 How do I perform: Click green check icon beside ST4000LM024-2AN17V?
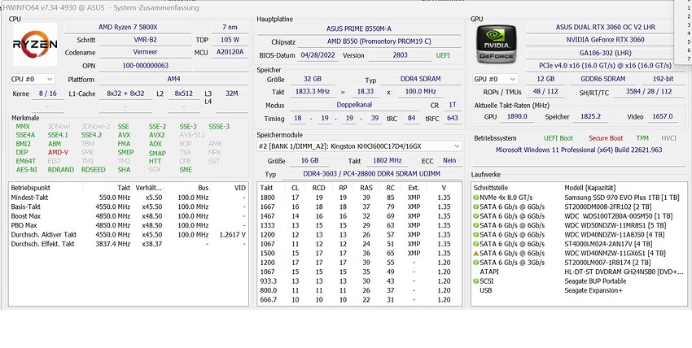click(475, 244)
